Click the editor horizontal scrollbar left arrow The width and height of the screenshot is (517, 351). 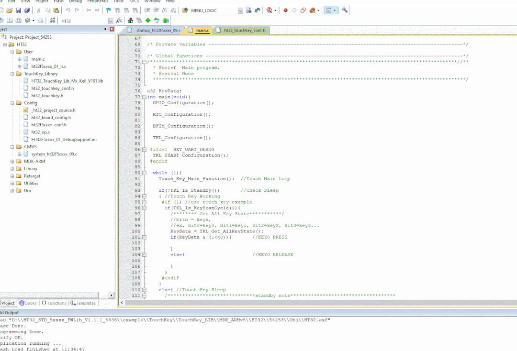122,303
